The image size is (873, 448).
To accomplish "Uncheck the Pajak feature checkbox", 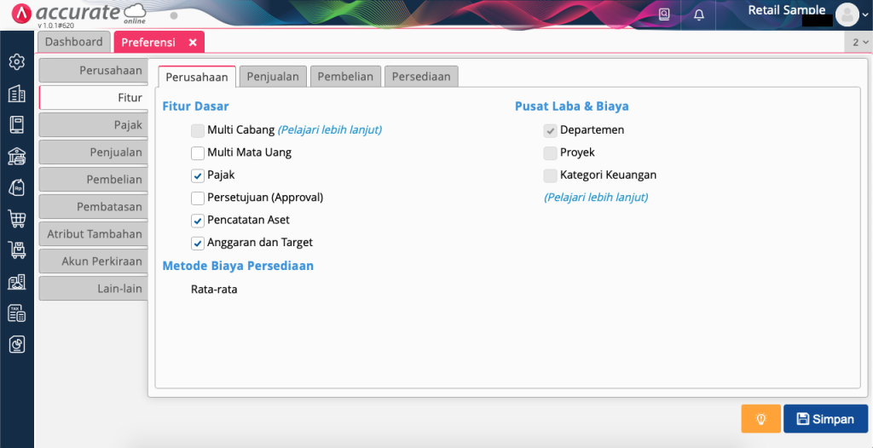I will pos(198,175).
